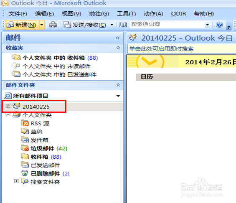Click the New (新建) mail button
This screenshot has width=236, height=203.
tap(22, 25)
